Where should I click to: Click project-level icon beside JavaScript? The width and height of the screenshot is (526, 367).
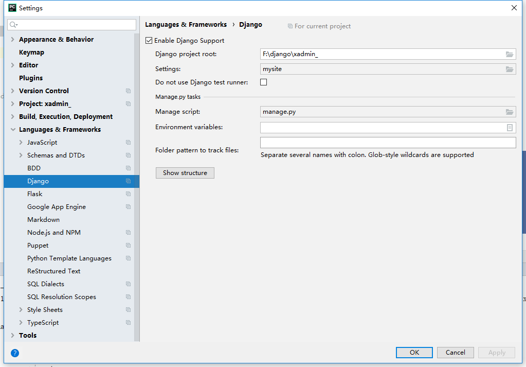tap(128, 143)
